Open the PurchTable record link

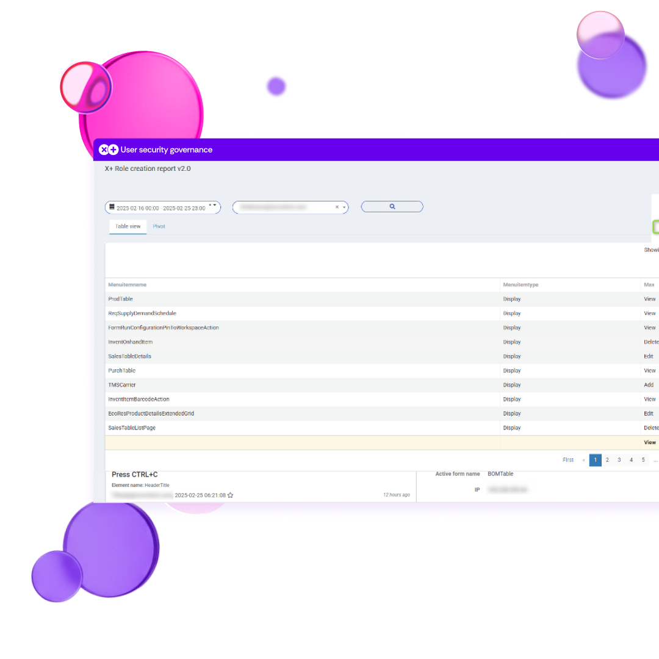click(x=121, y=370)
